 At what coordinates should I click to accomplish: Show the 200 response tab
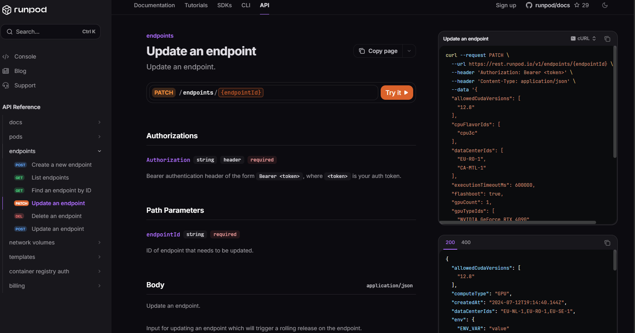point(450,242)
